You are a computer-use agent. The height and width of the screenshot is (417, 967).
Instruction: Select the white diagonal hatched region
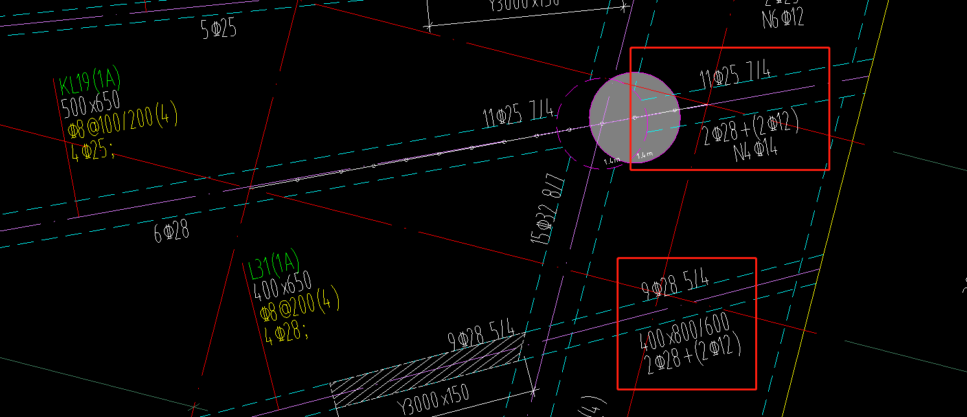[x=427, y=370]
